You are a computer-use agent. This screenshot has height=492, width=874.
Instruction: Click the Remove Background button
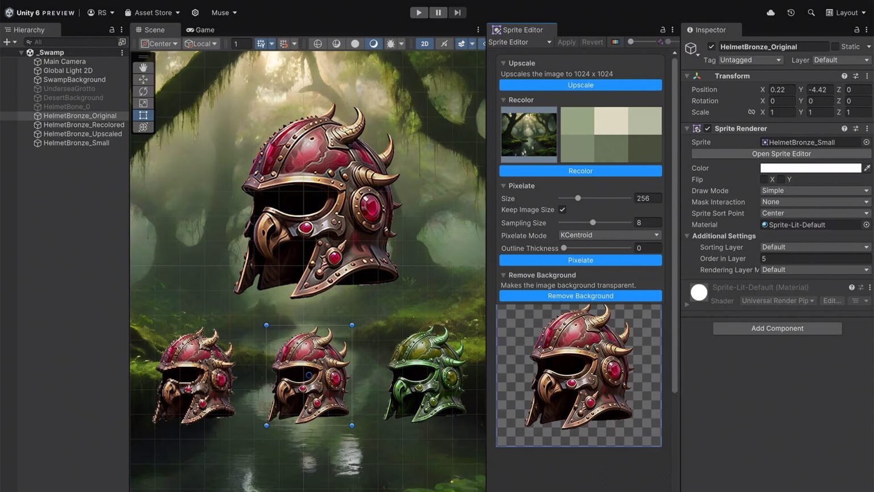pyautogui.click(x=580, y=296)
